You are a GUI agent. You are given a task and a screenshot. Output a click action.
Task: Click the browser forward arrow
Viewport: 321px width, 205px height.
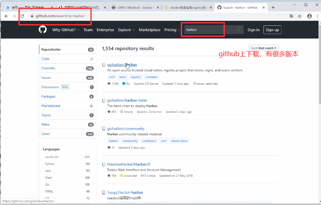click(14, 16)
